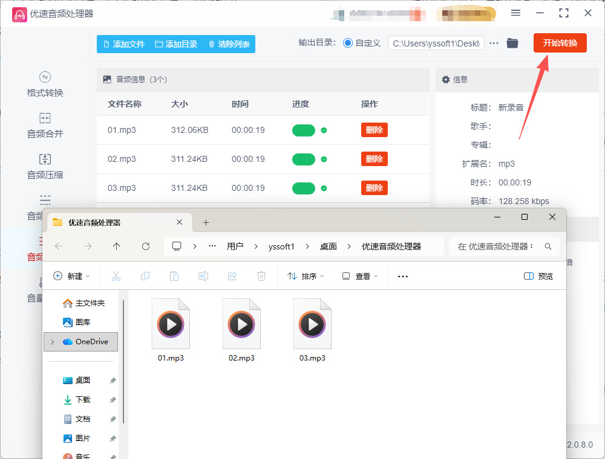Open the 新建 dropdown in explorer
This screenshot has width=605, height=459.
coord(71,276)
